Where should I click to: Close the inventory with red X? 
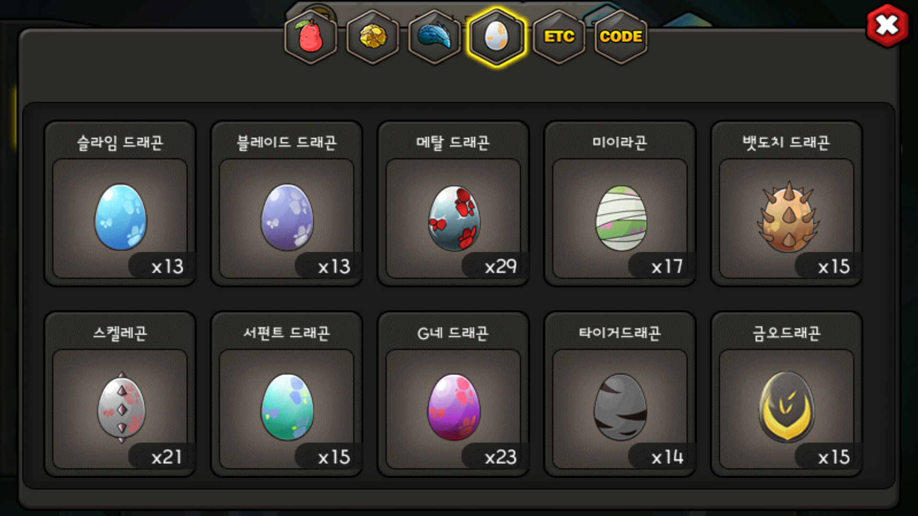point(887,25)
